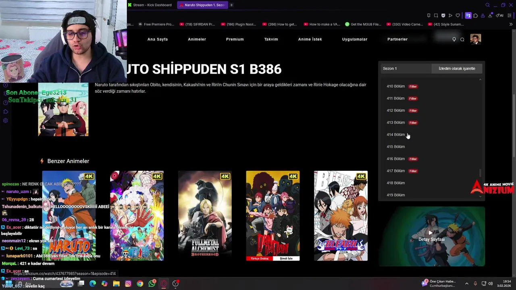
Task: Click the Naruto Shippuden cover image
Action: point(63,110)
